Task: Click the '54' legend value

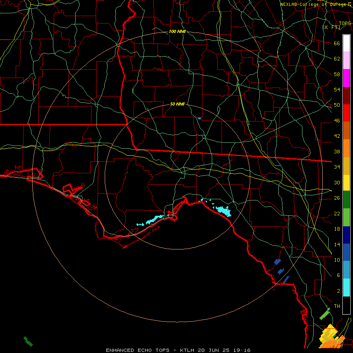Action: click(337, 89)
